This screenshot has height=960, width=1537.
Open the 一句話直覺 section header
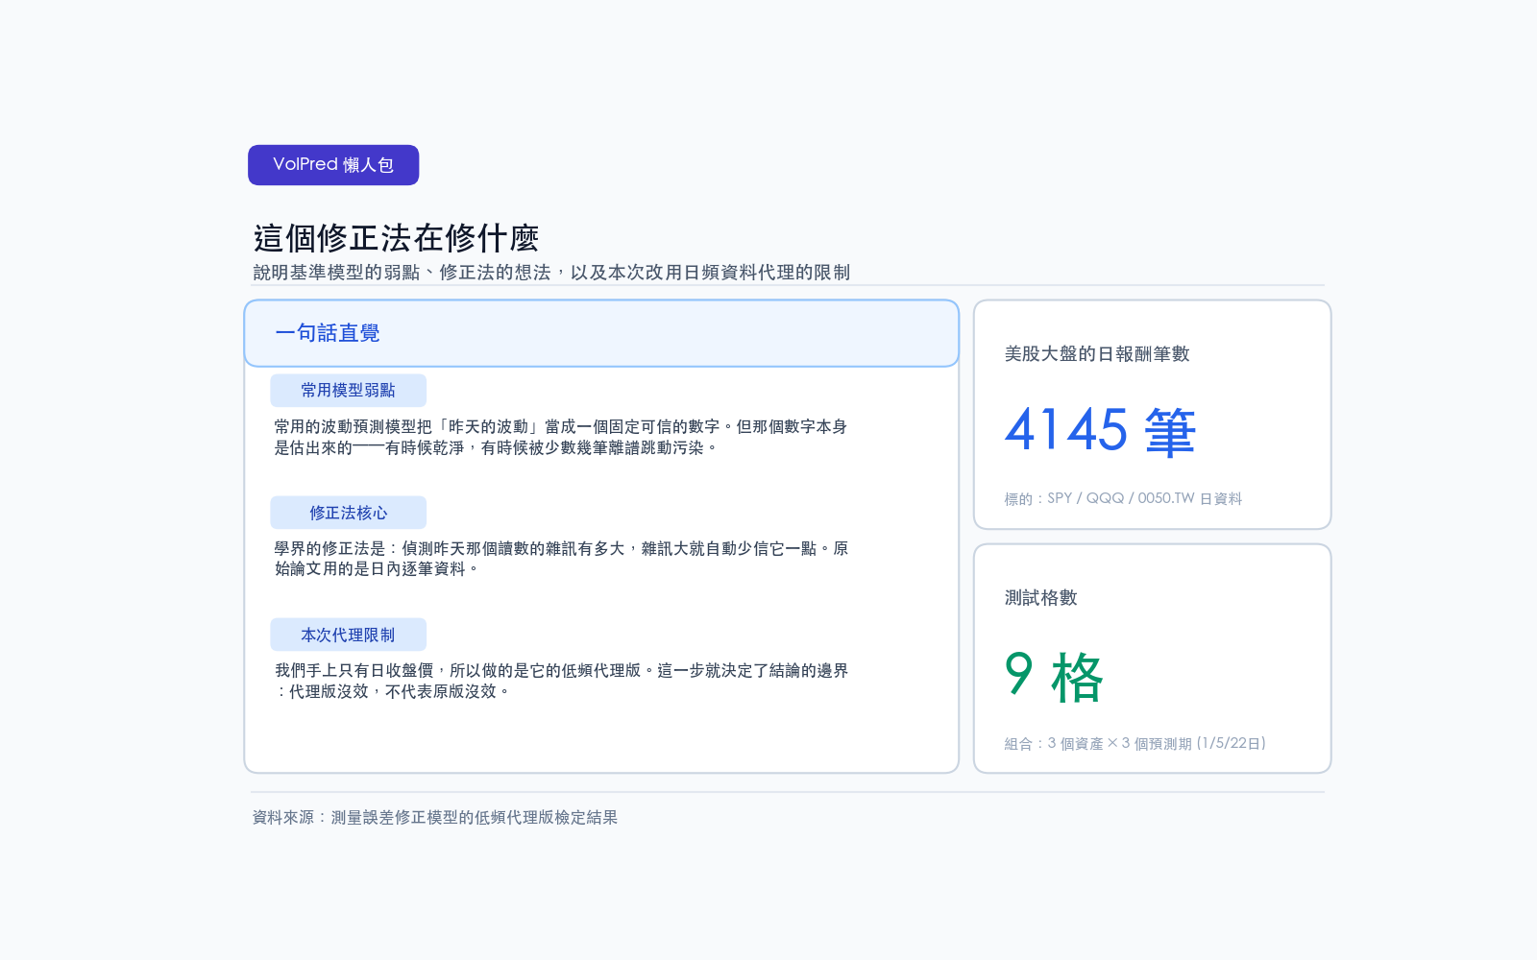(x=601, y=333)
